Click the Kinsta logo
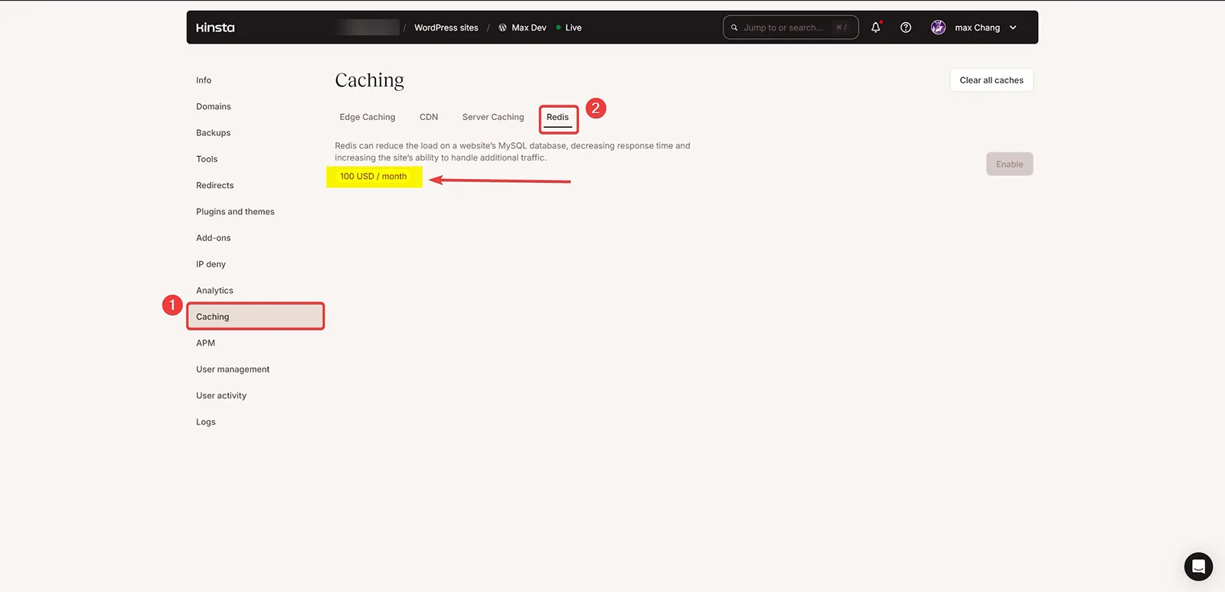 click(215, 28)
